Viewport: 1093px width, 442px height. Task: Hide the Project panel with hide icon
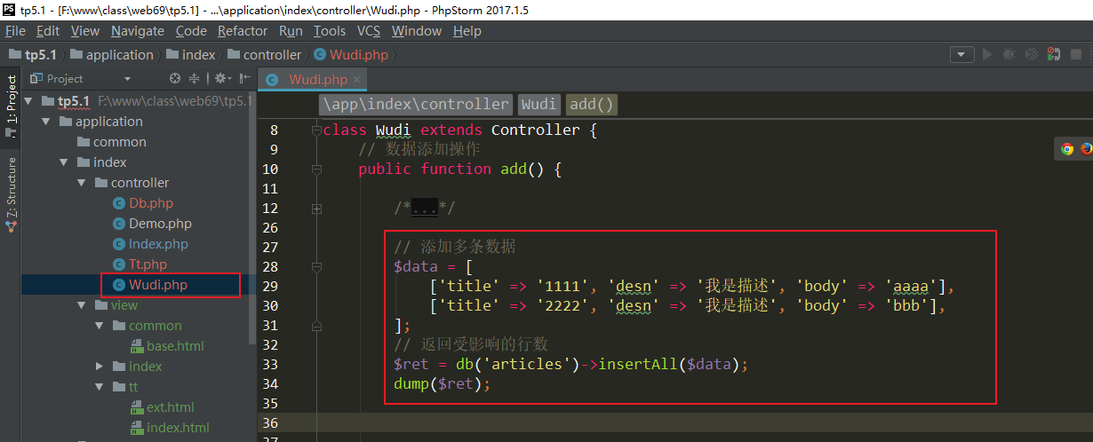coord(244,78)
